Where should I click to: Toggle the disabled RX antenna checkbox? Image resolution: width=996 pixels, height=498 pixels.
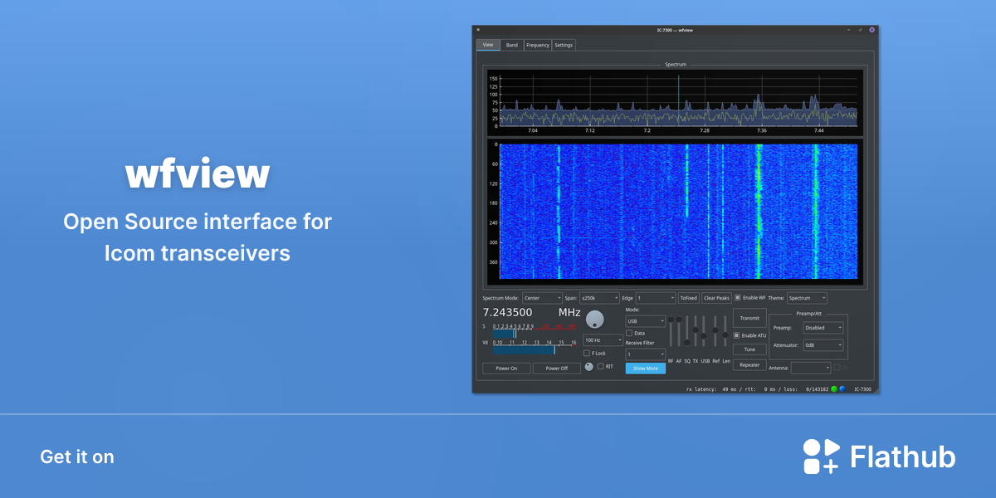coord(837,367)
